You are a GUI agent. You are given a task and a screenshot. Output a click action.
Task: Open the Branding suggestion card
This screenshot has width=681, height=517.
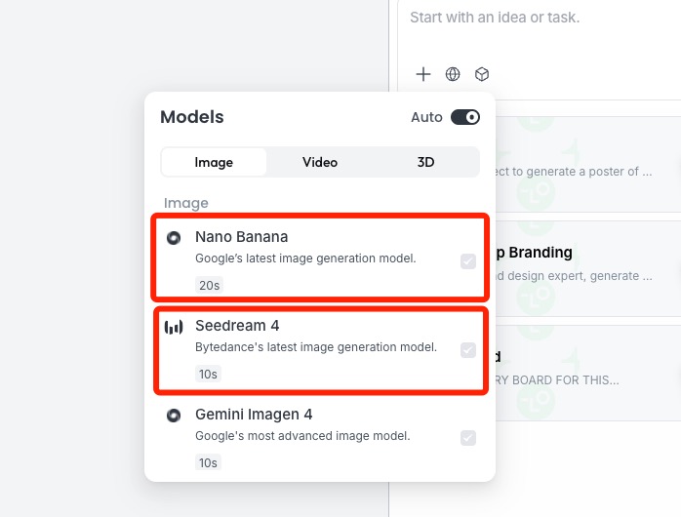click(x=588, y=268)
